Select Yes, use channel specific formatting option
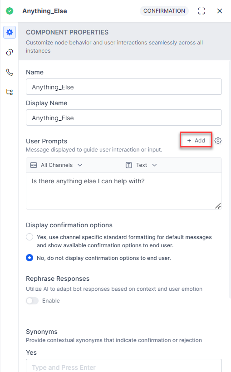 [29, 237]
